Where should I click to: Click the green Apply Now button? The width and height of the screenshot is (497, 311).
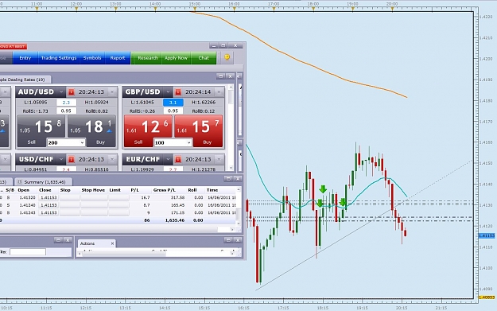177,58
